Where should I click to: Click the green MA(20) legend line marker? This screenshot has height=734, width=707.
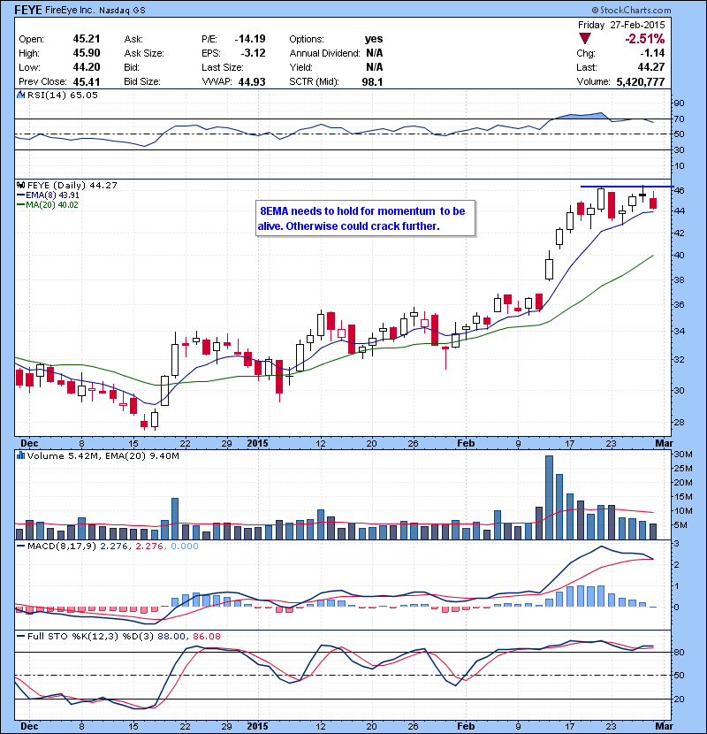pos(20,204)
